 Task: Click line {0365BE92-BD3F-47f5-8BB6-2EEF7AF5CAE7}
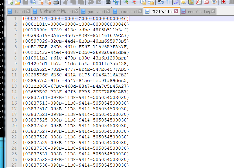[x=76, y=92]
